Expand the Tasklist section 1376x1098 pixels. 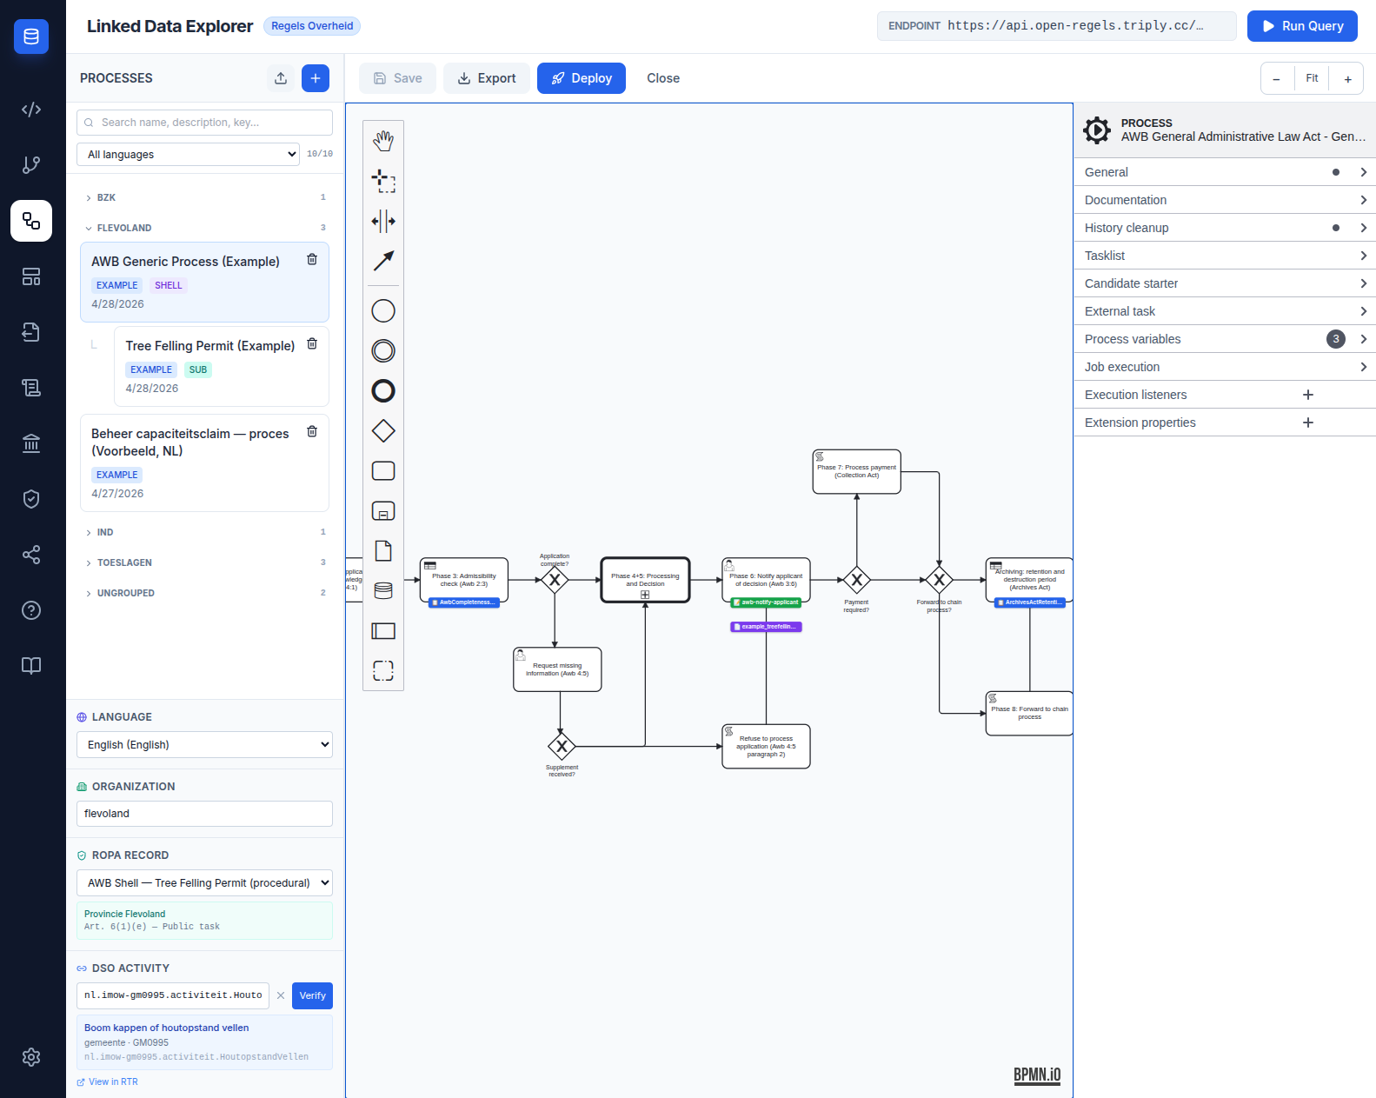coord(1225,256)
